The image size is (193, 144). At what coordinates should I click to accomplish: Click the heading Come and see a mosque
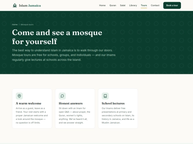[x=57, y=37]
